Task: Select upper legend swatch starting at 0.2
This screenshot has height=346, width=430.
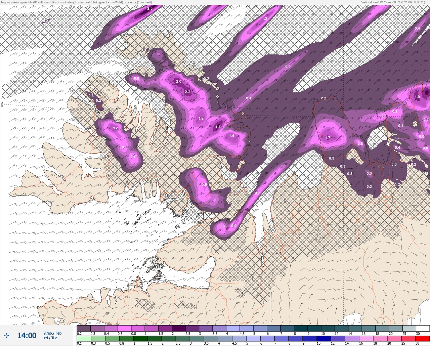Action: coord(84,328)
